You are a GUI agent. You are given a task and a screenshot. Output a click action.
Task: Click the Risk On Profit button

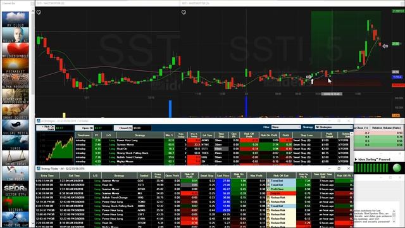click(46, 128)
